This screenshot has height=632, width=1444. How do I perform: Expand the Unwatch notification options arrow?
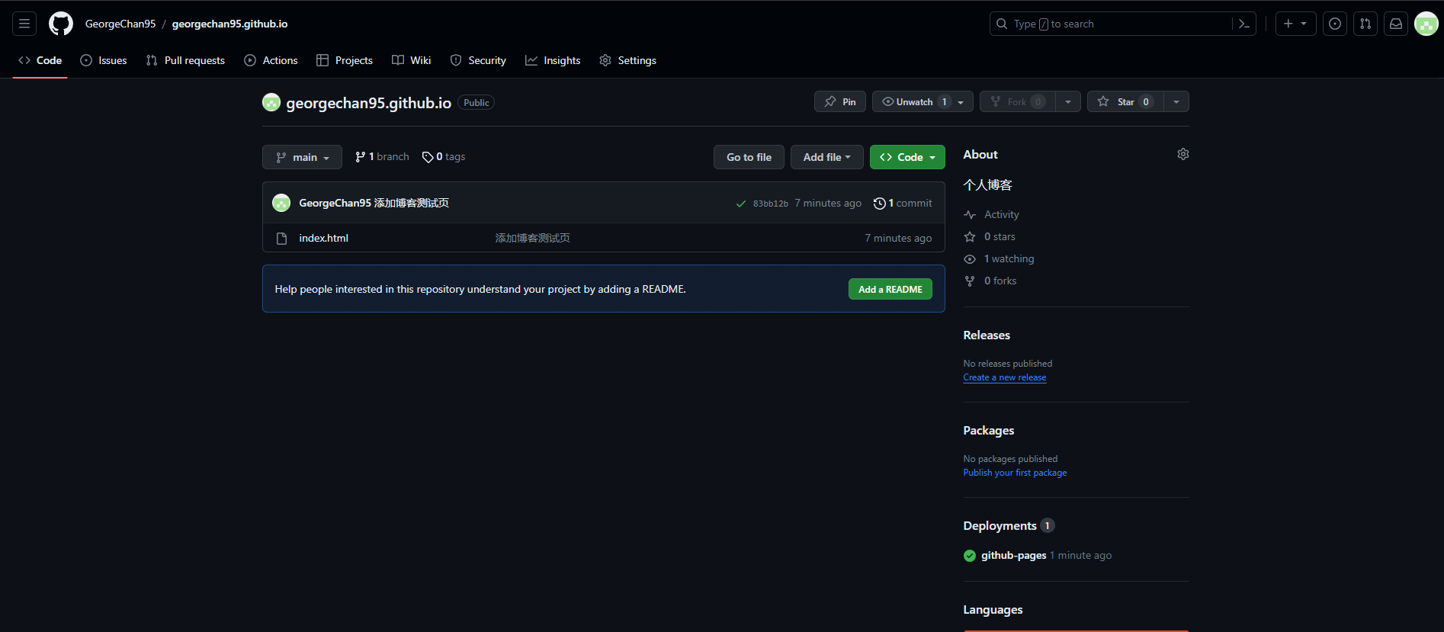pos(961,101)
